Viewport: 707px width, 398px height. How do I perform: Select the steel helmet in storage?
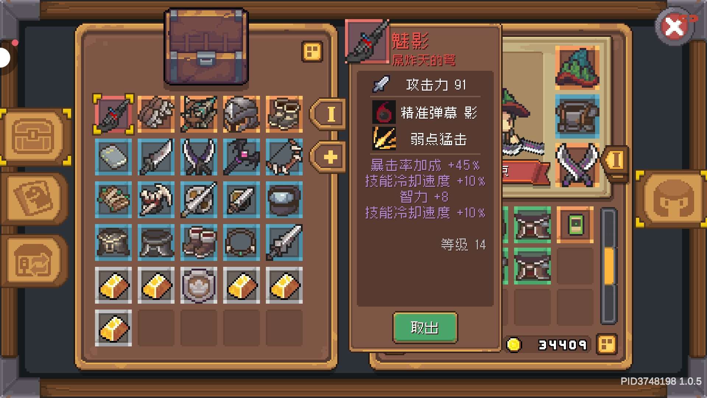click(241, 114)
